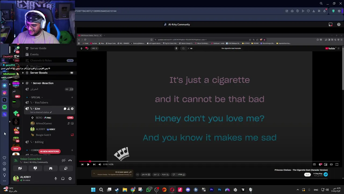
Task: Open Discord help question mark
Action: tap(339, 25)
